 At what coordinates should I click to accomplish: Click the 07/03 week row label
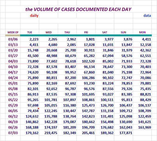coord(13,133)
